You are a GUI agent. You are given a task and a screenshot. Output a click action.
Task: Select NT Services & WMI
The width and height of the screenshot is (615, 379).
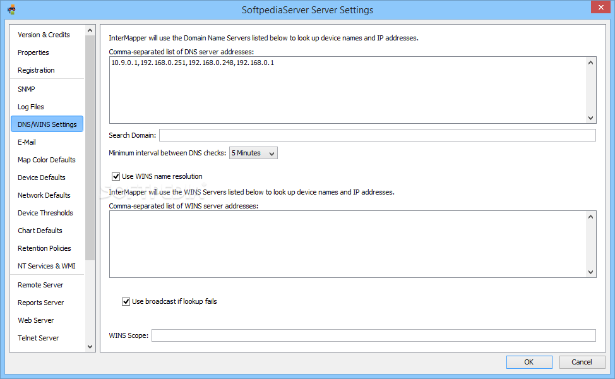(46, 265)
